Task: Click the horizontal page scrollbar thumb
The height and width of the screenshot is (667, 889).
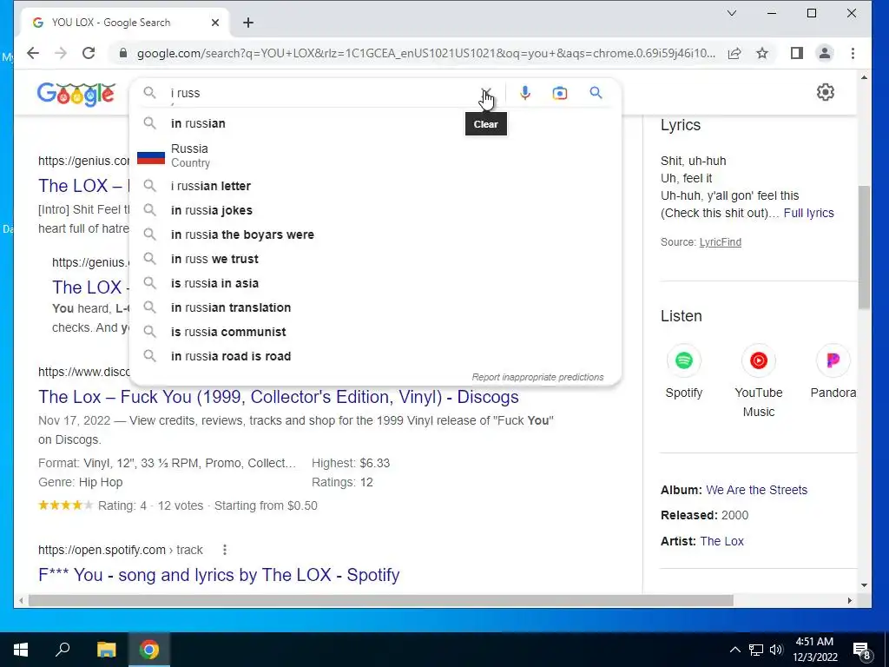Action: pos(380,600)
